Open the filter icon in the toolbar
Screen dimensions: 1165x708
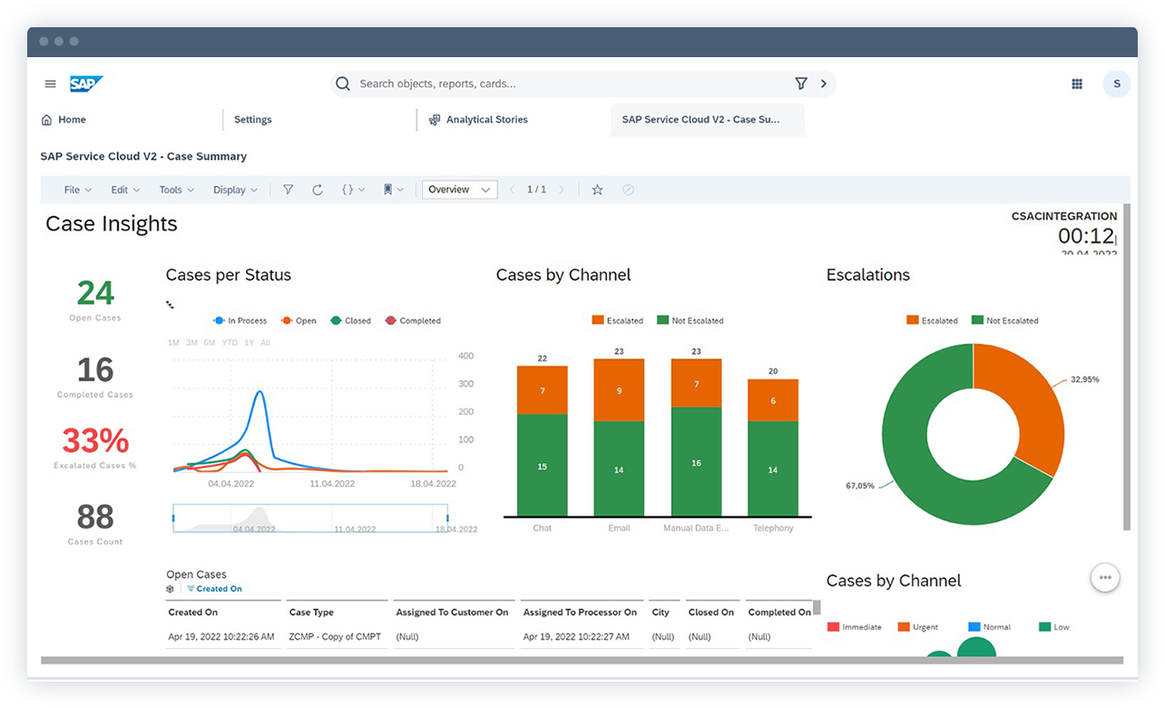pos(288,189)
